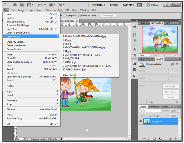This screenshot has width=184, height=143.
Task: Hide the Background layer eye icon
Action: point(141,122)
